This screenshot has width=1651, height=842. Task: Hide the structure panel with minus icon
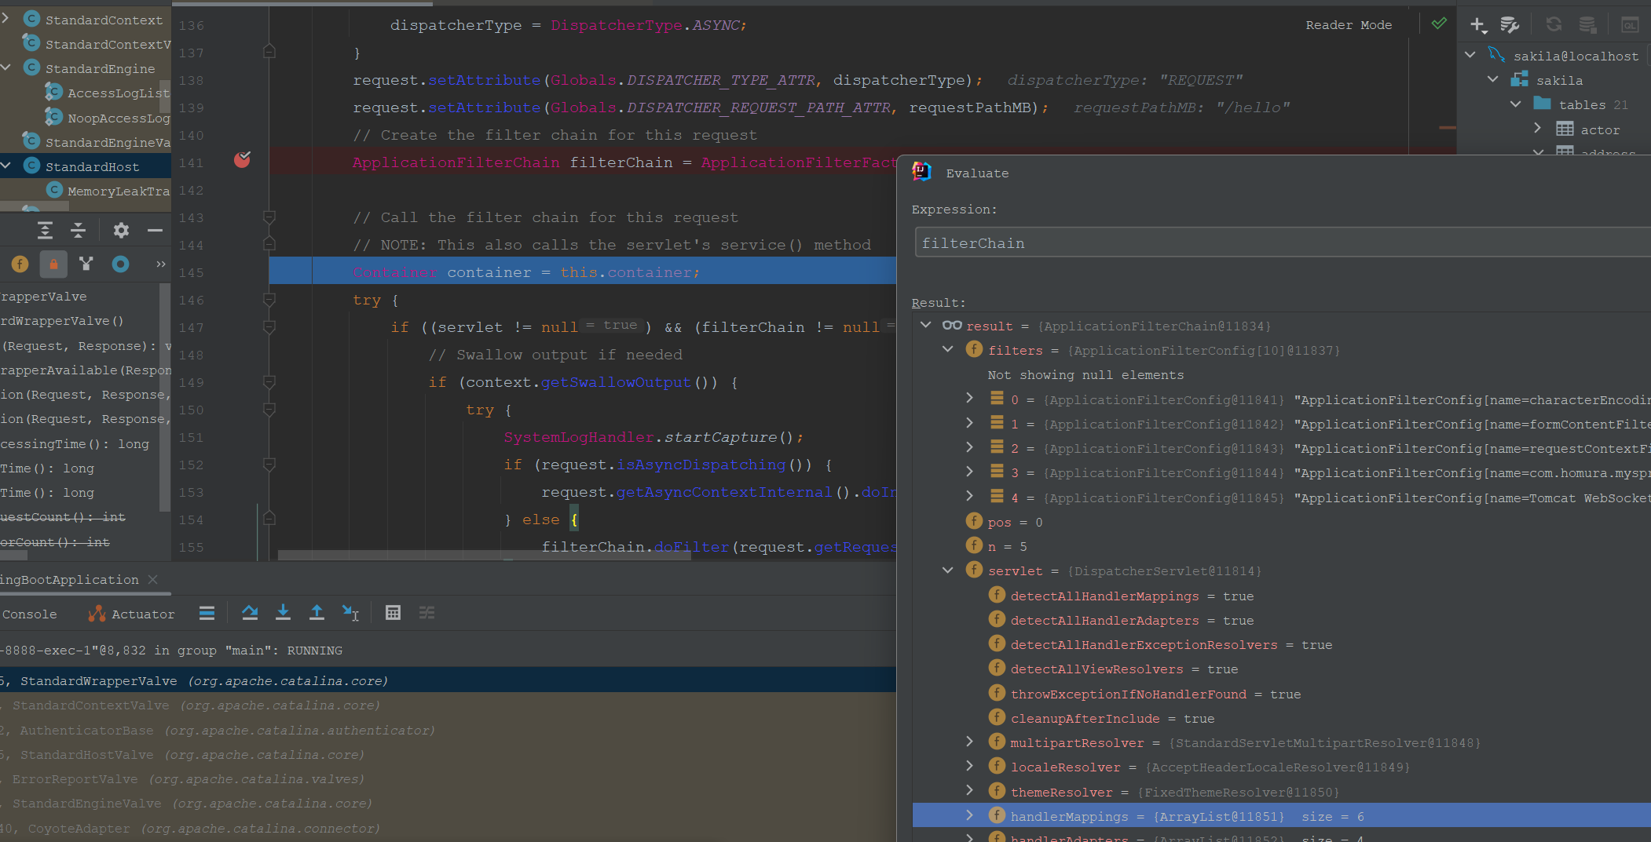pyautogui.click(x=155, y=230)
